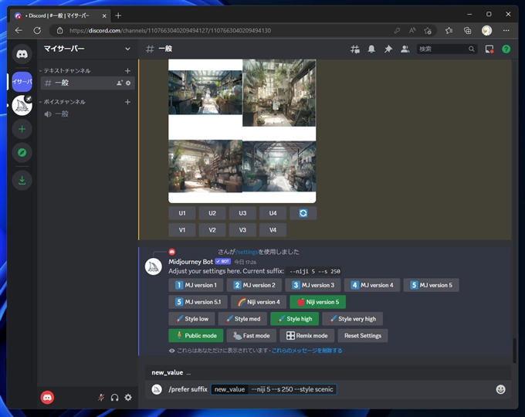Create variations with V2 button

click(x=212, y=230)
